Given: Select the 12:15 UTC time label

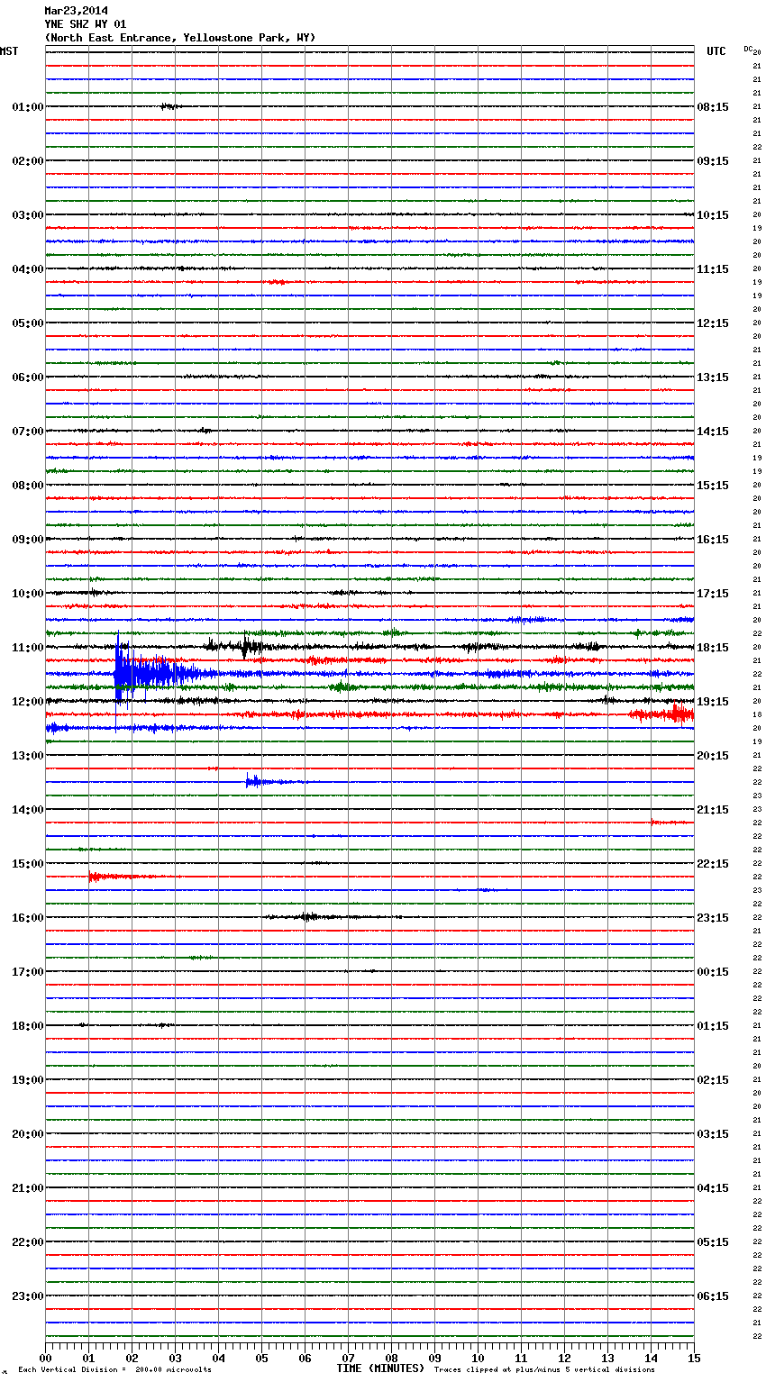Looking at the screenshot, I should coord(713,323).
